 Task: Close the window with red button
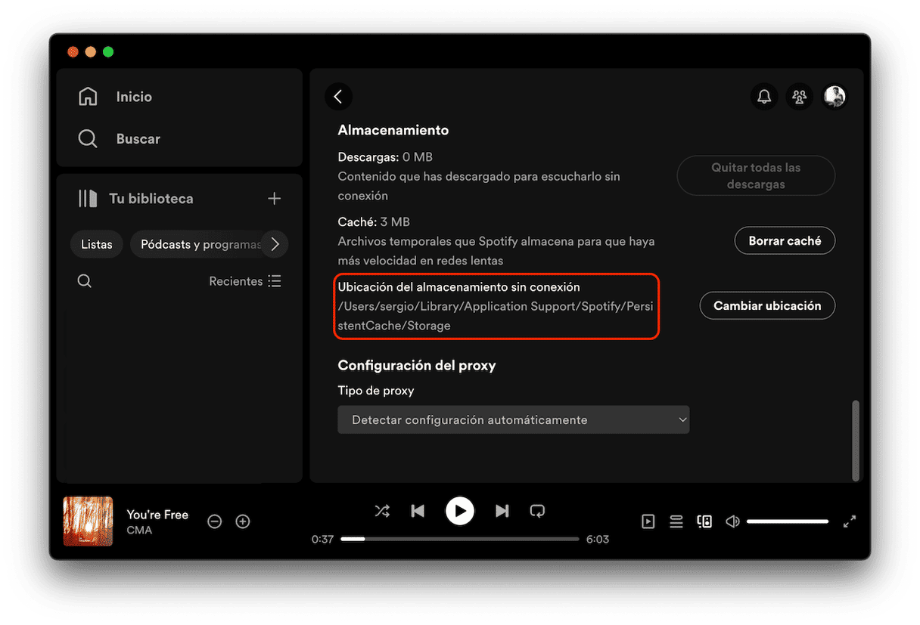73,52
